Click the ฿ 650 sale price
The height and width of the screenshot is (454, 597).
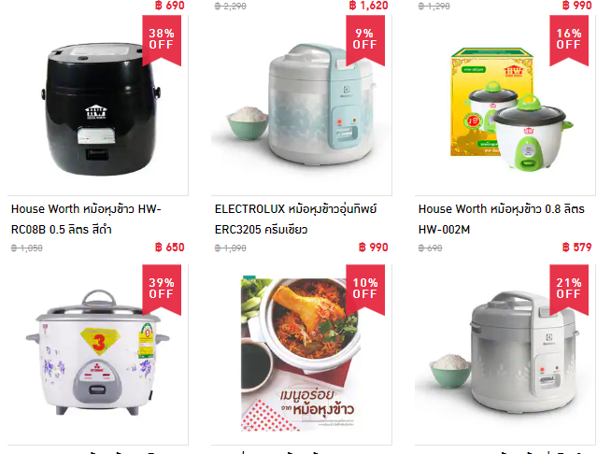[170, 248]
